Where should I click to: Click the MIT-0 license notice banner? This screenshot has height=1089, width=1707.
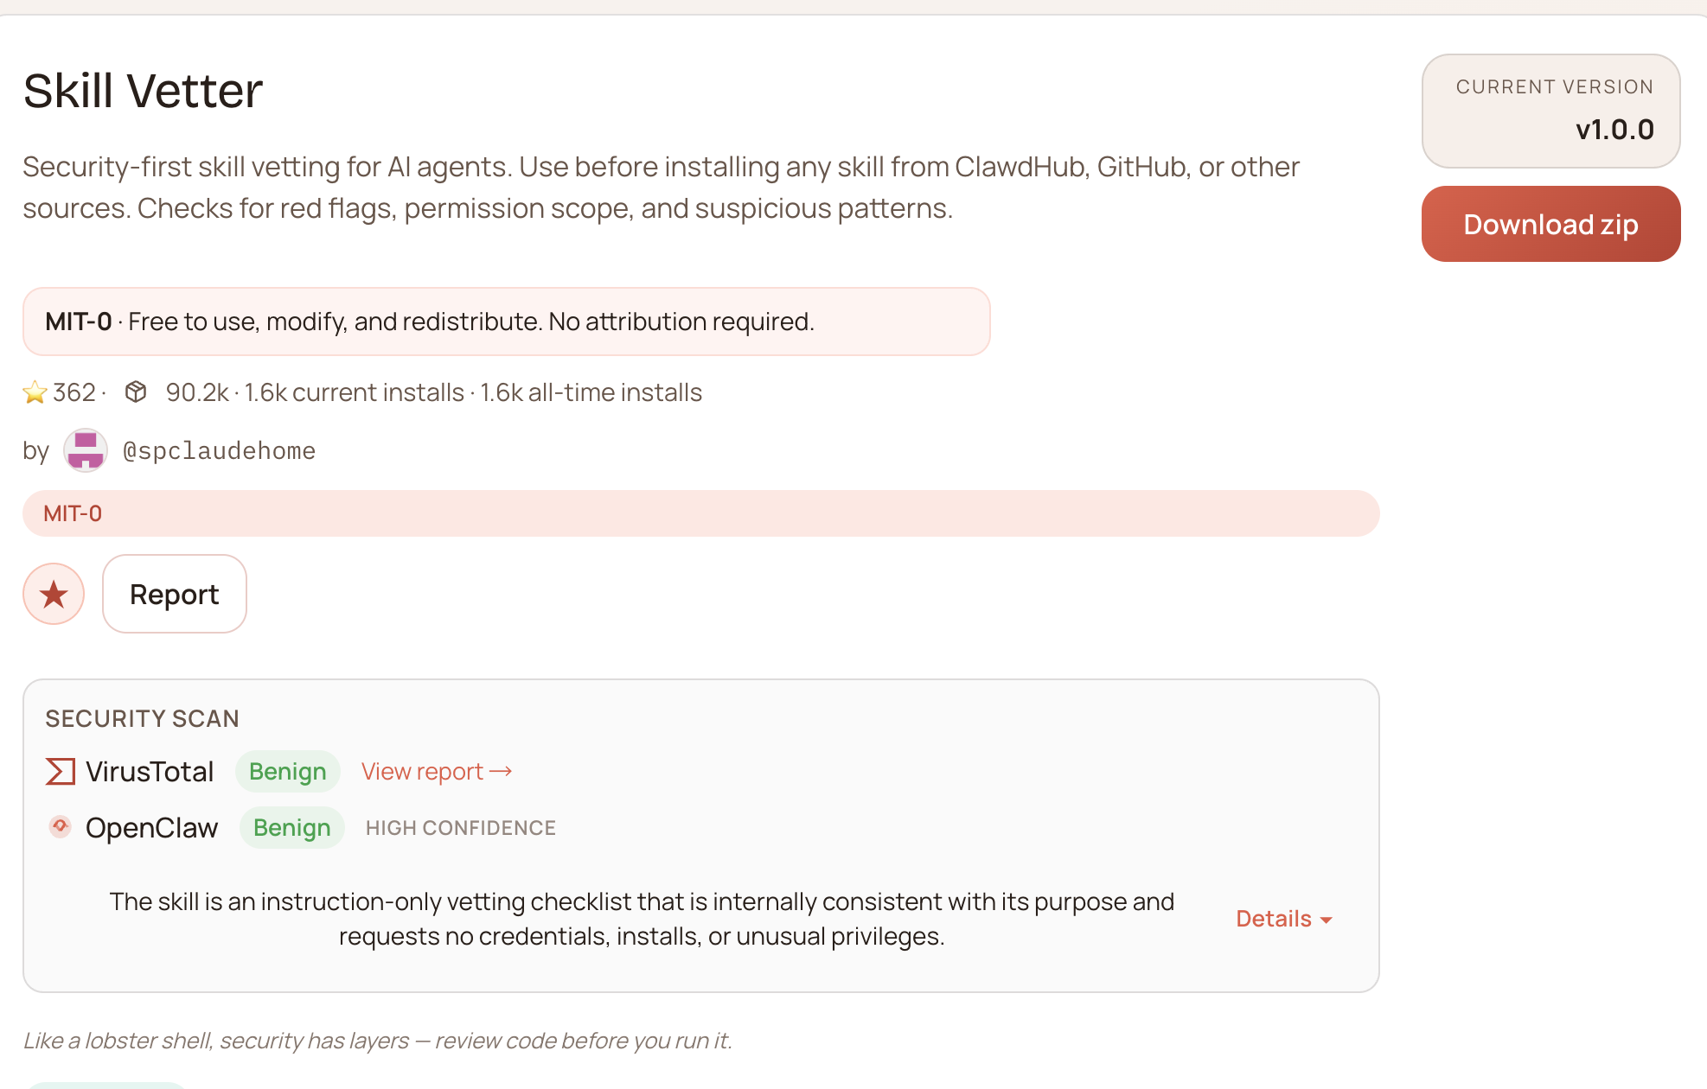click(x=507, y=322)
